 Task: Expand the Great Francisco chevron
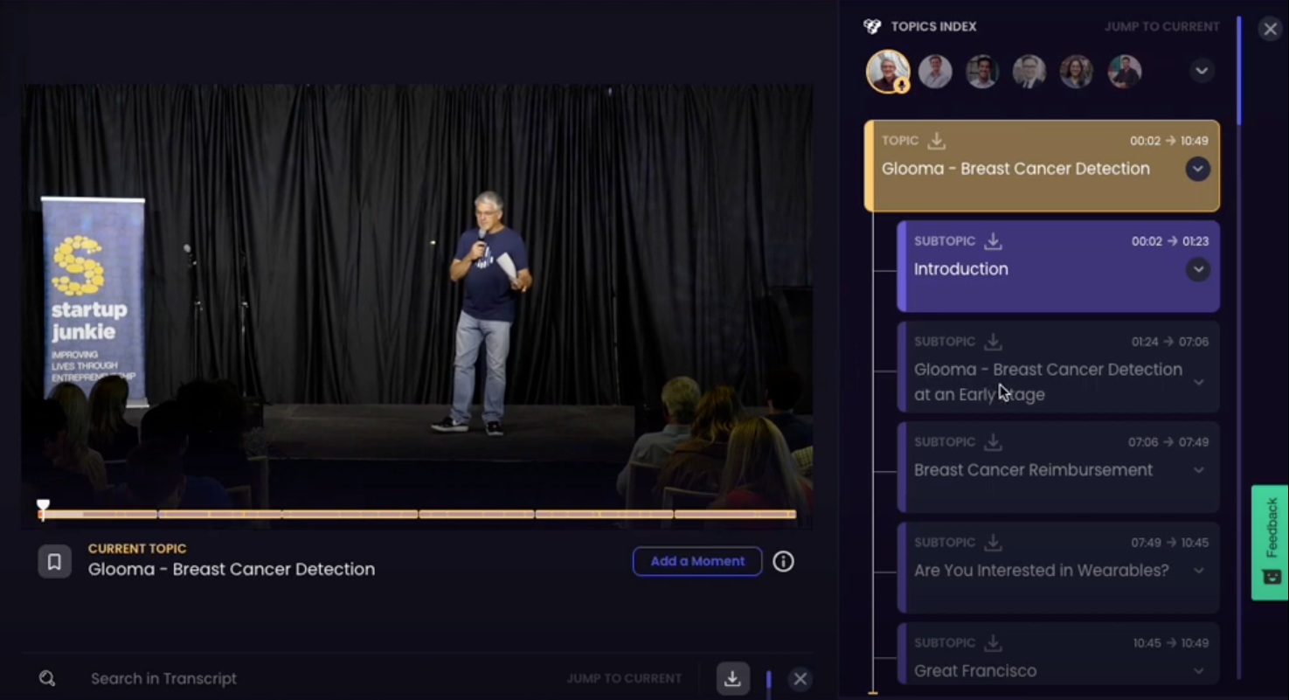coord(1199,671)
